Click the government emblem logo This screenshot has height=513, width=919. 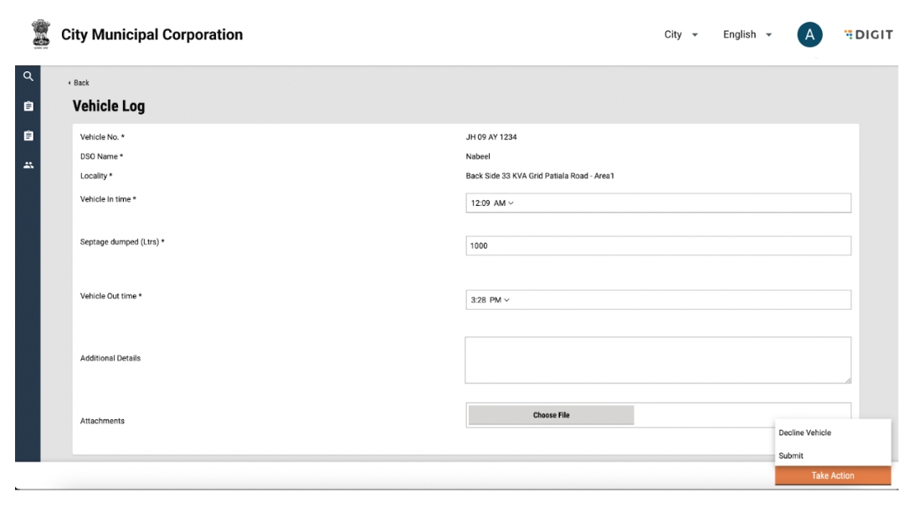pyautogui.click(x=35, y=34)
